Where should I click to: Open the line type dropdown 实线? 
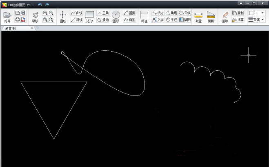[257, 20]
